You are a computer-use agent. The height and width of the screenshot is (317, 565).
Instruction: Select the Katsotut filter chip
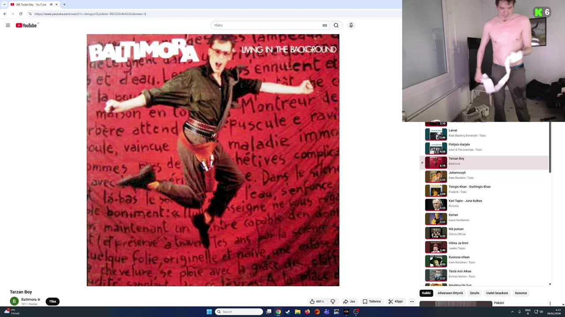[521, 293]
